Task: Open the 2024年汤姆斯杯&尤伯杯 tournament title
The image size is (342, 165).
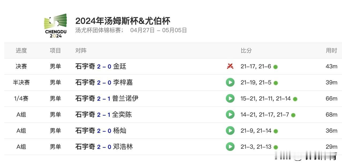Action: (x=123, y=21)
